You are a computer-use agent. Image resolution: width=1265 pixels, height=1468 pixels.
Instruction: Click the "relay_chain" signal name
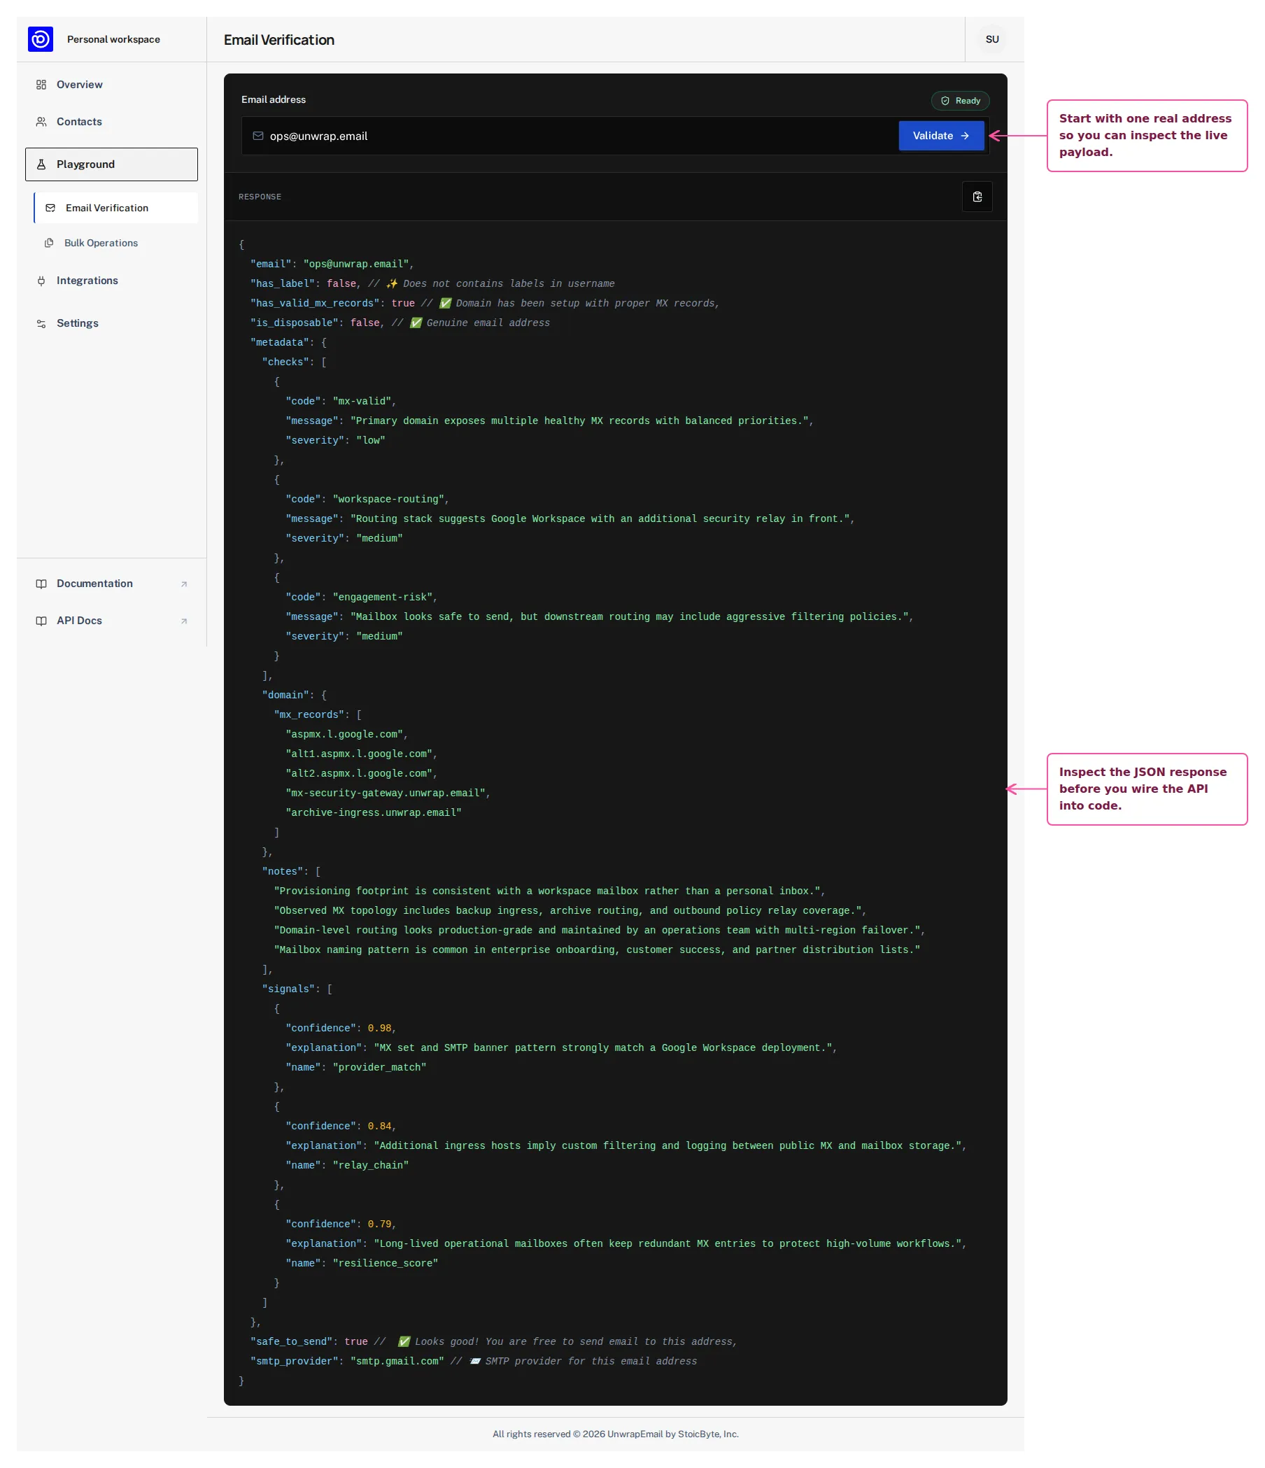pos(370,1166)
